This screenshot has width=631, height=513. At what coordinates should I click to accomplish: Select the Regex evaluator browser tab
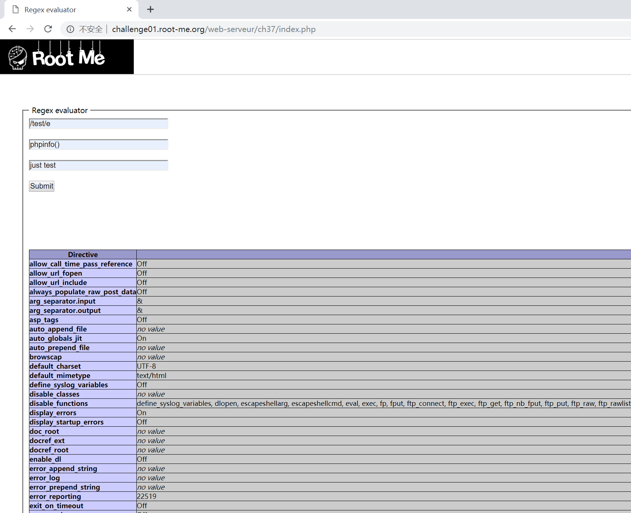click(71, 10)
